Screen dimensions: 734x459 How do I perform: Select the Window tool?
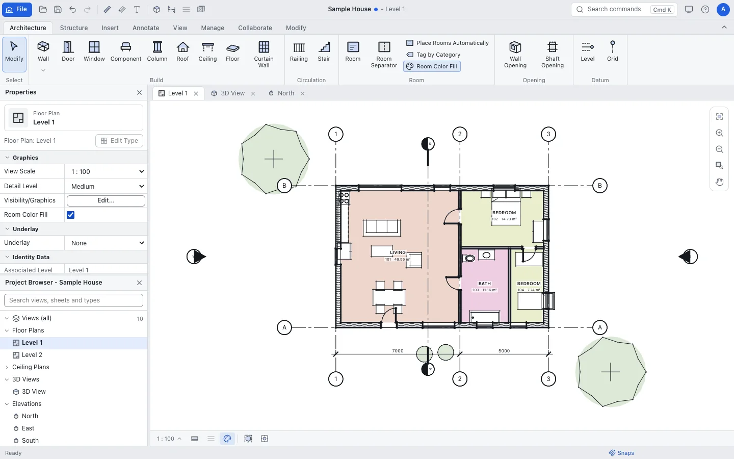pyautogui.click(x=94, y=52)
